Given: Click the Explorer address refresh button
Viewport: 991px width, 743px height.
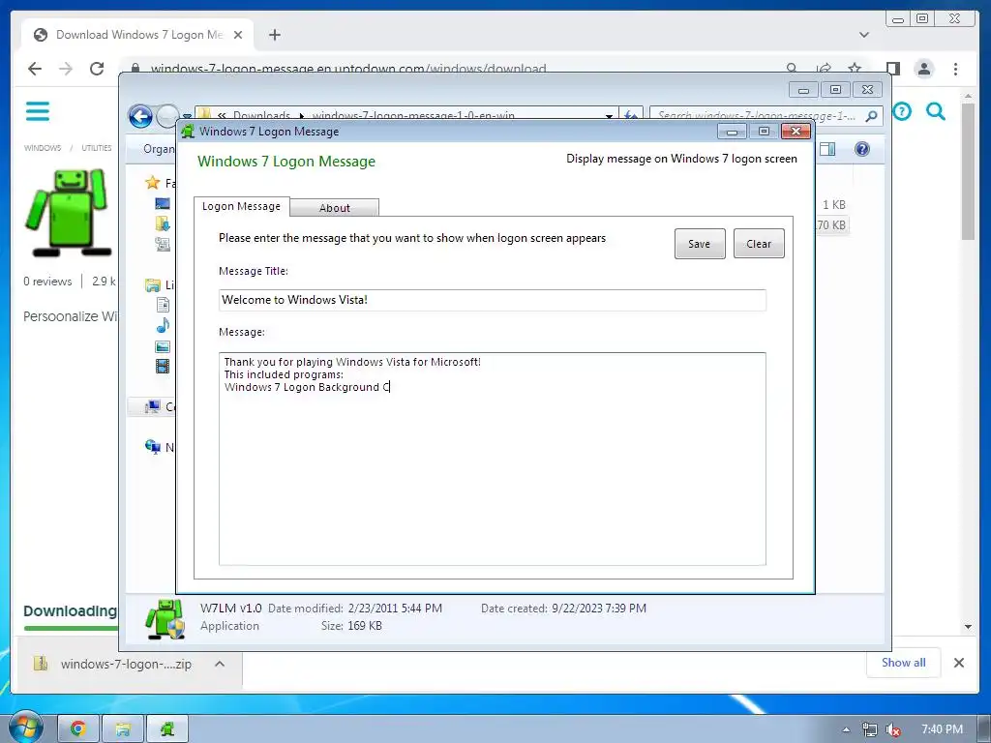Looking at the screenshot, I should [x=631, y=116].
